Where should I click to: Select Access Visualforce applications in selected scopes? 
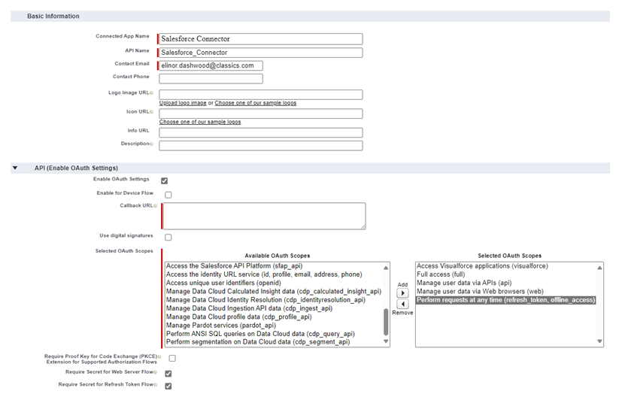(505, 266)
